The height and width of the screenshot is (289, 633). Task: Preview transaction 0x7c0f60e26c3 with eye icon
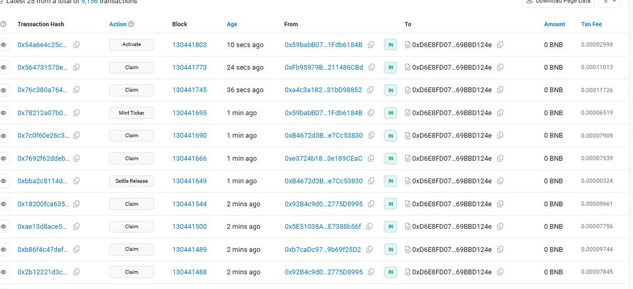tap(4, 135)
